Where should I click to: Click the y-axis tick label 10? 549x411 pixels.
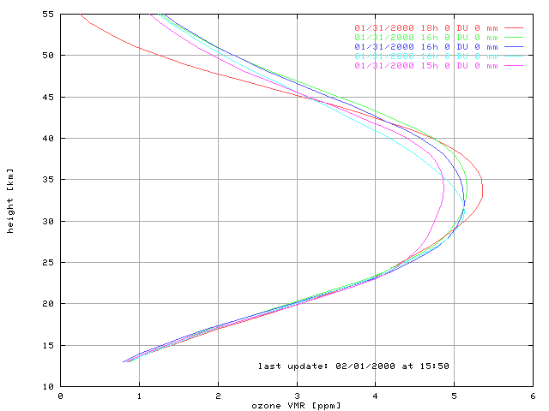click(x=48, y=386)
